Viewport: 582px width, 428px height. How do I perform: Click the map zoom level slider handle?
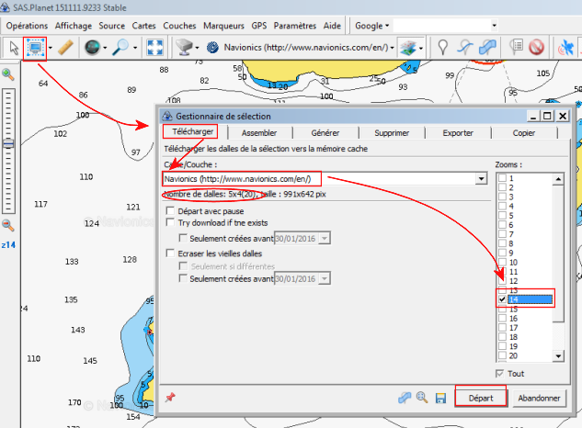(8, 143)
